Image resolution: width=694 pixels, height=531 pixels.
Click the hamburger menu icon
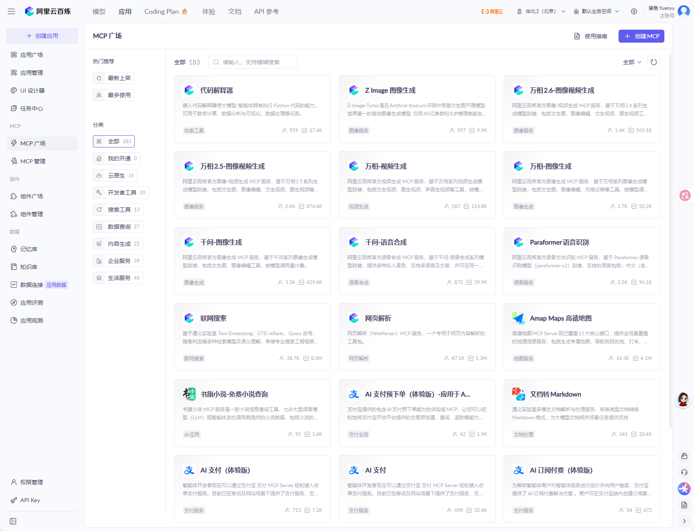[x=11, y=11]
